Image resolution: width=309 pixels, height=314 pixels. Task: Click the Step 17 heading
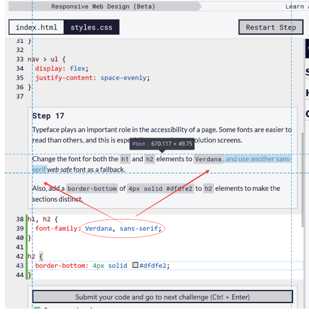48,116
